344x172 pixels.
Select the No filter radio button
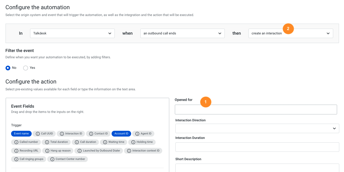(8, 68)
